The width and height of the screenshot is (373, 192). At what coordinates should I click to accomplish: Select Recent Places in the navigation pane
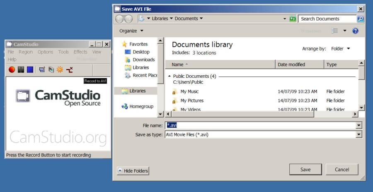click(145, 75)
